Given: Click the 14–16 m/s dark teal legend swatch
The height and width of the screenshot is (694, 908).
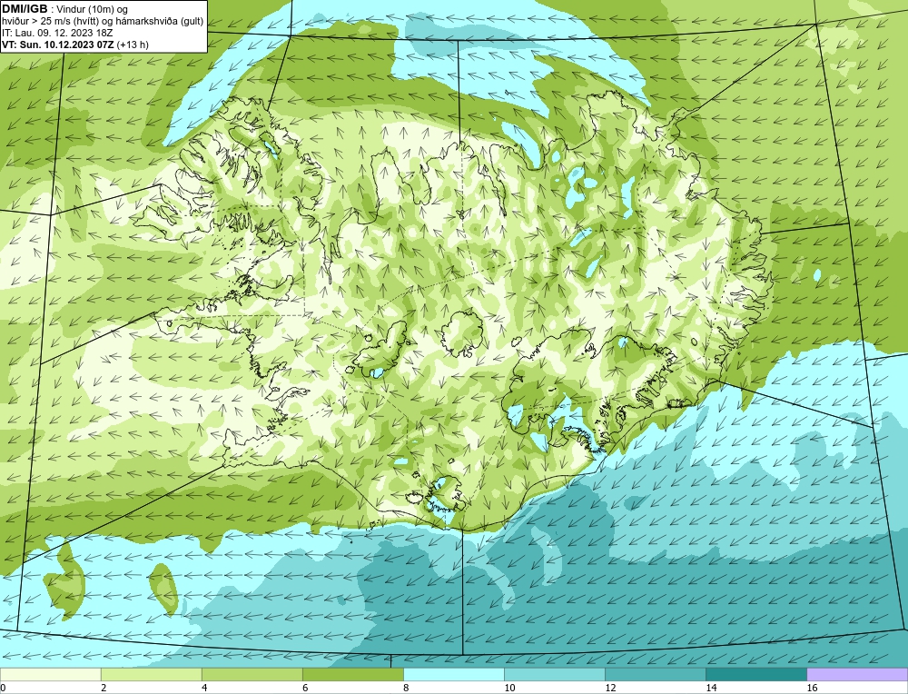Looking at the screenshot, I should pos(755,674).
